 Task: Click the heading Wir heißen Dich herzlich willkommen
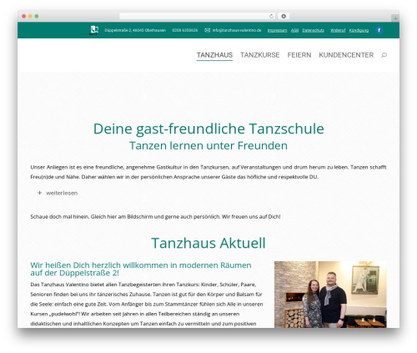(141, 269)
